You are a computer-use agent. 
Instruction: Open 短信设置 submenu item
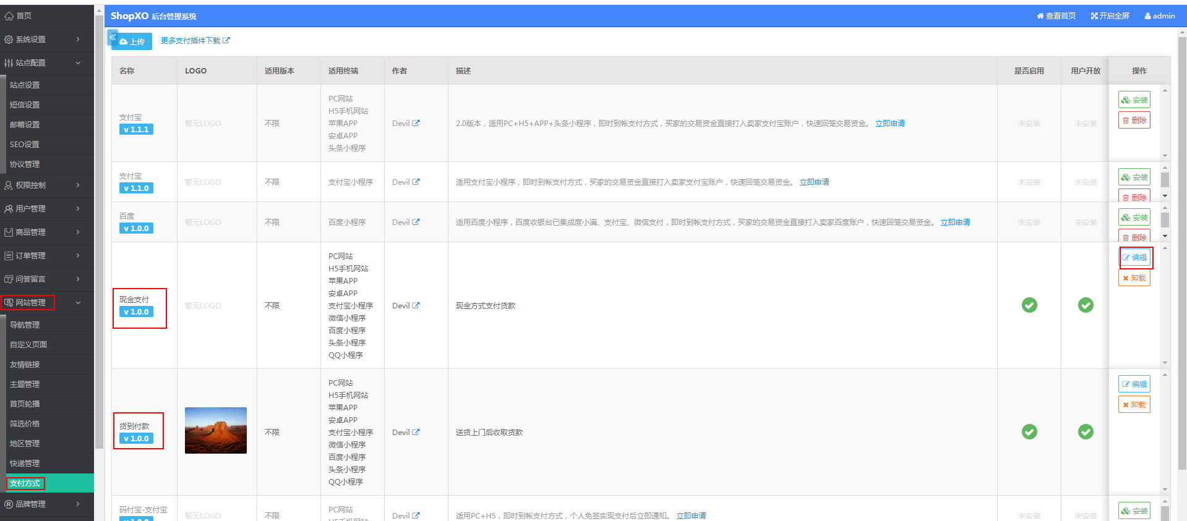click(49, 105)
